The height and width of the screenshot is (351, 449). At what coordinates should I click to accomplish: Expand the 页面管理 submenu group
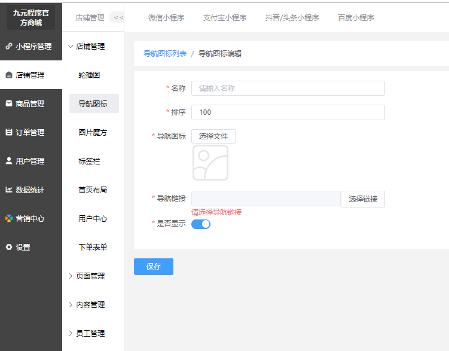click(87, 276)
